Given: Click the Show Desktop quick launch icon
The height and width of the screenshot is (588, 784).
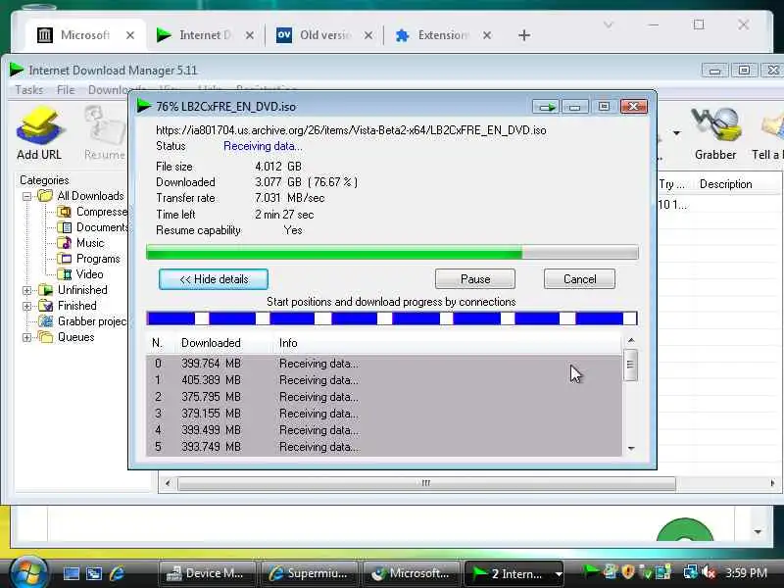Looking at the screenshot, I should coord(71,573).
